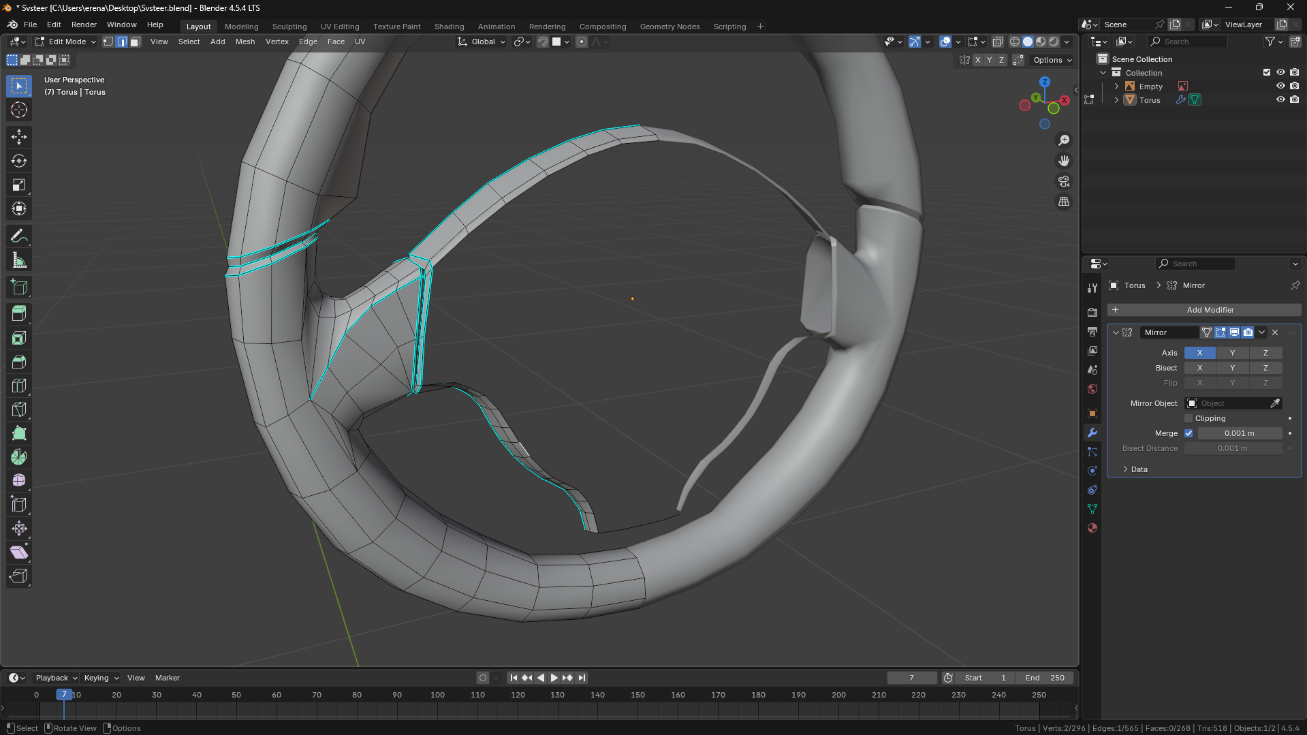This screenshot has height=735, width=1307.
Task: Jump to the timeline start frame
Action: point(514,678)
